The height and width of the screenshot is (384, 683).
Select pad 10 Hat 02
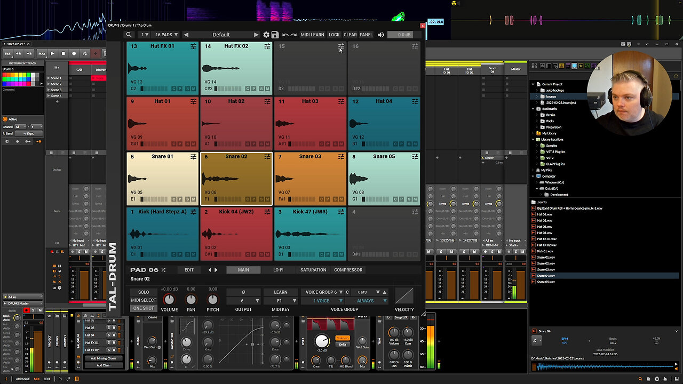click(236, 124)
